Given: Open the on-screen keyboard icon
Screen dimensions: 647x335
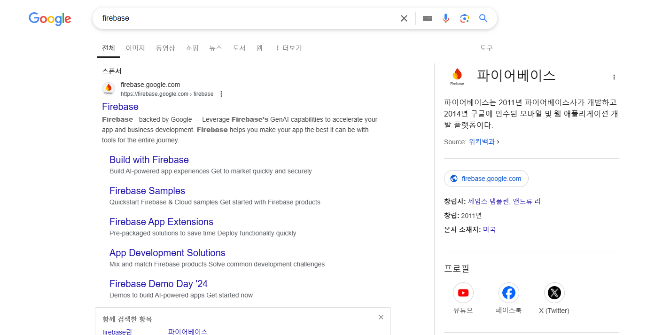Looking at the screenshot, I should click(x=427, y=18).
